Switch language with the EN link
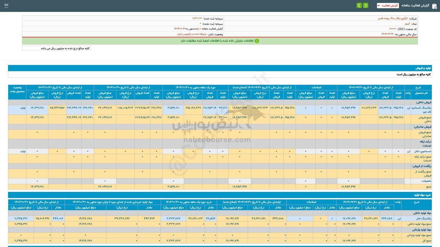Image resolution: width=440 pixels, height=247 pixels. tap(6, 5)
